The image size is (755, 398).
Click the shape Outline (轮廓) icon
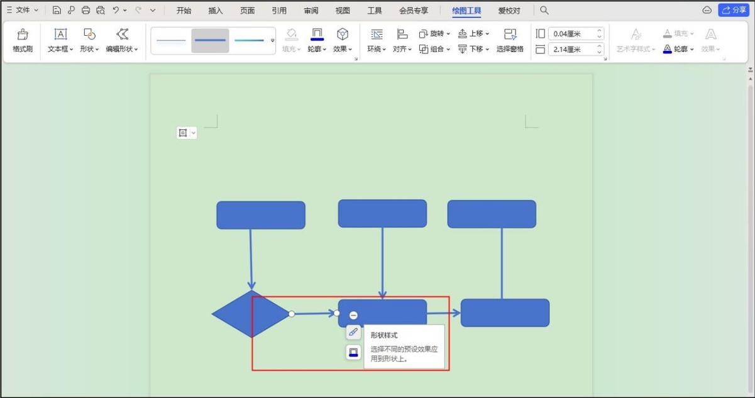tap(317, 34)
